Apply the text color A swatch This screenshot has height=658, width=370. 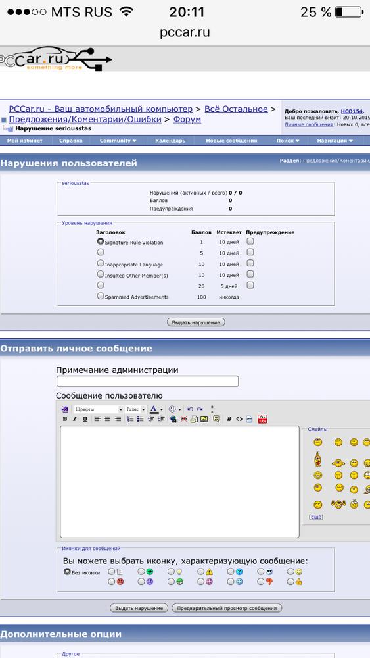(x=154, y=409)
